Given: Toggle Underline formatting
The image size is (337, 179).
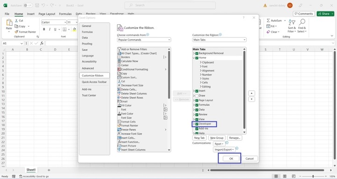Looking at the screenshot, I should pyautogui.click(x=55, y=29).
